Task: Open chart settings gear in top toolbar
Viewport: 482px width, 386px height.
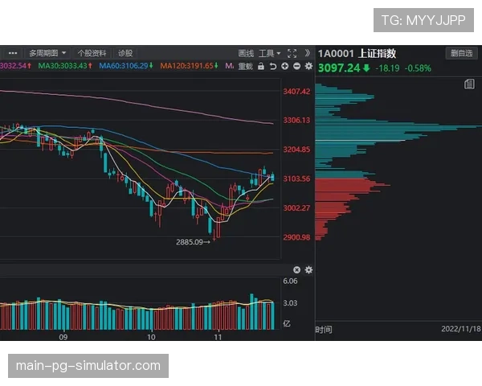Action: click(x=308, y=66)
